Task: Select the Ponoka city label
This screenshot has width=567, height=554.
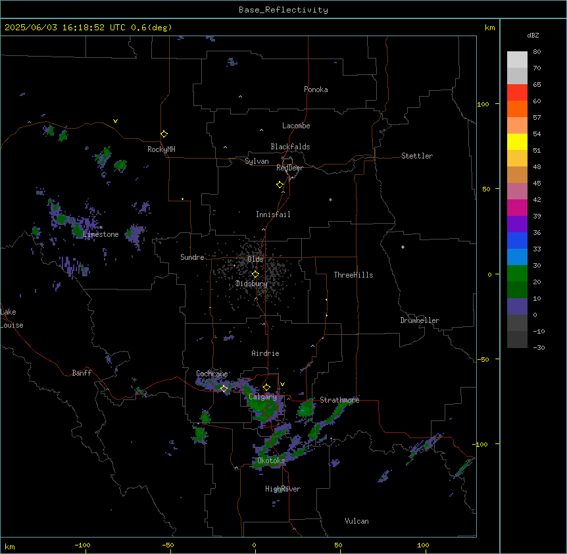Action: pyautogui.click(x=316, y=89)
